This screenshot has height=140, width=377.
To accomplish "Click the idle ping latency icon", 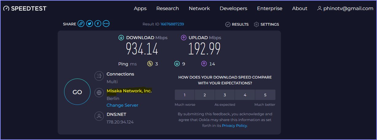I will [150, 64].
